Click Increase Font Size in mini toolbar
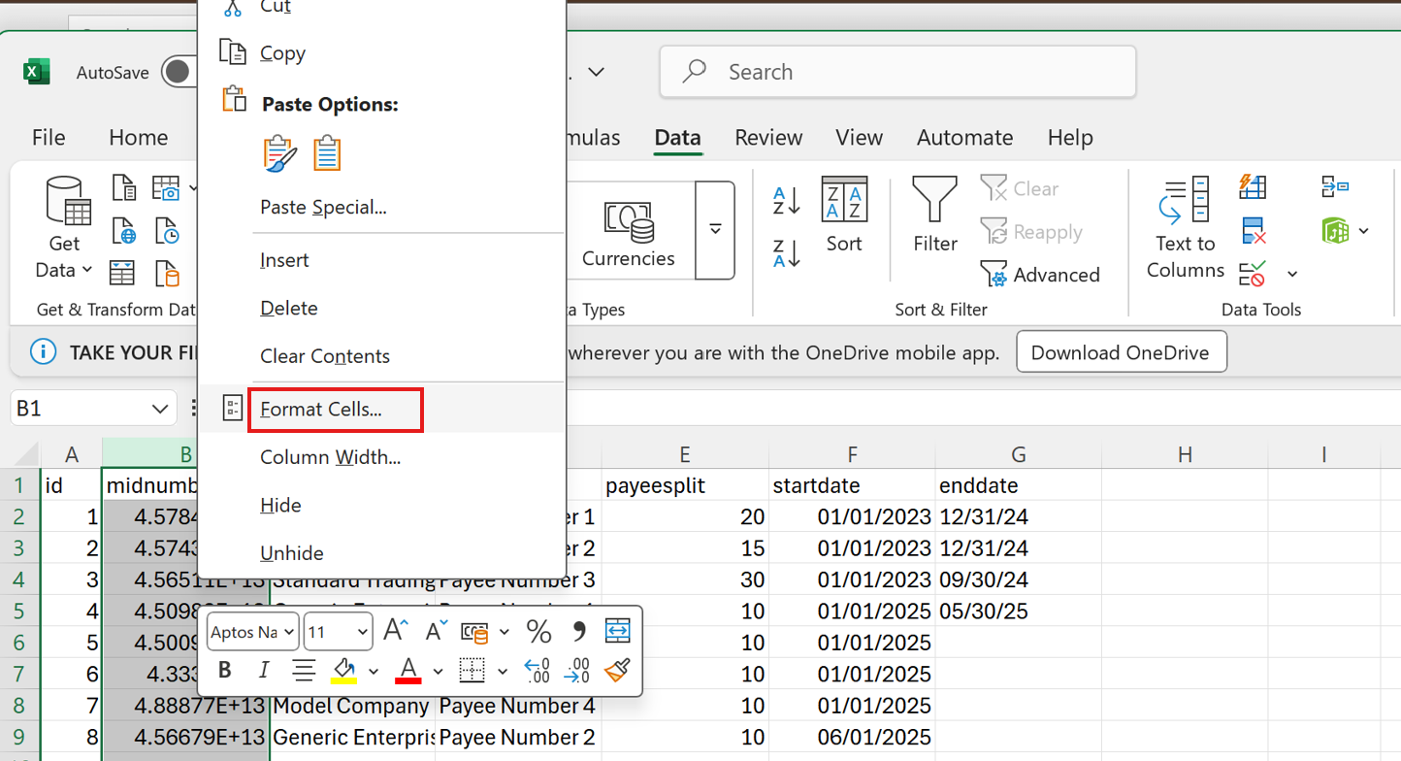 [396, 631]
